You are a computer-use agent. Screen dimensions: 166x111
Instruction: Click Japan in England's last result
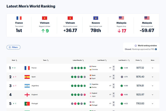(x=94, y=96)
